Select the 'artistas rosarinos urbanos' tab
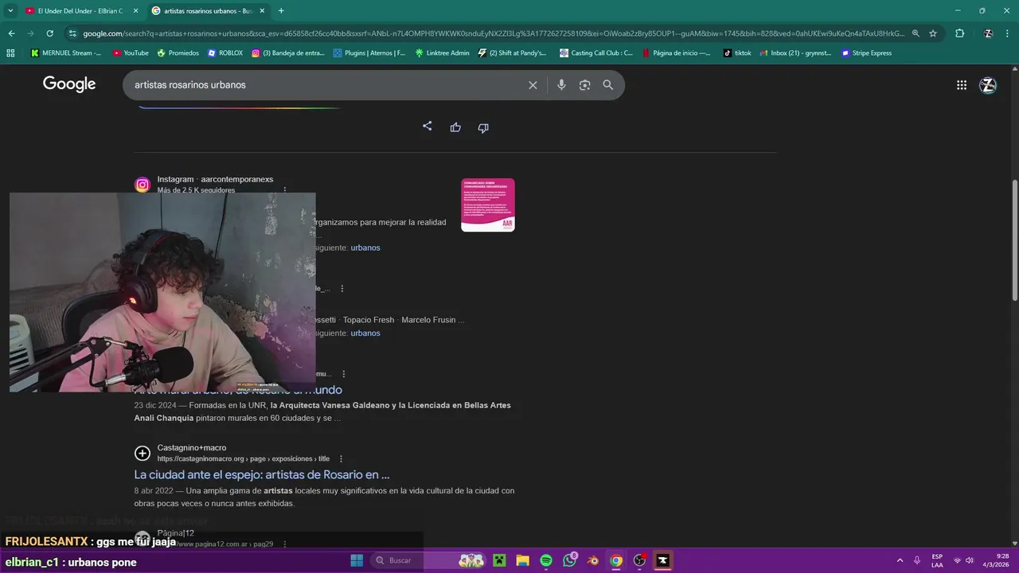The width and height of the screenshot is (1019, 573). [x=209, y=10]
